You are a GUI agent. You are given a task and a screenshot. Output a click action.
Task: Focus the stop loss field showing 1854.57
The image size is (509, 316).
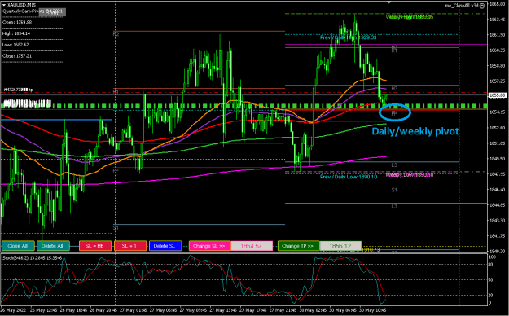(252, 246)
